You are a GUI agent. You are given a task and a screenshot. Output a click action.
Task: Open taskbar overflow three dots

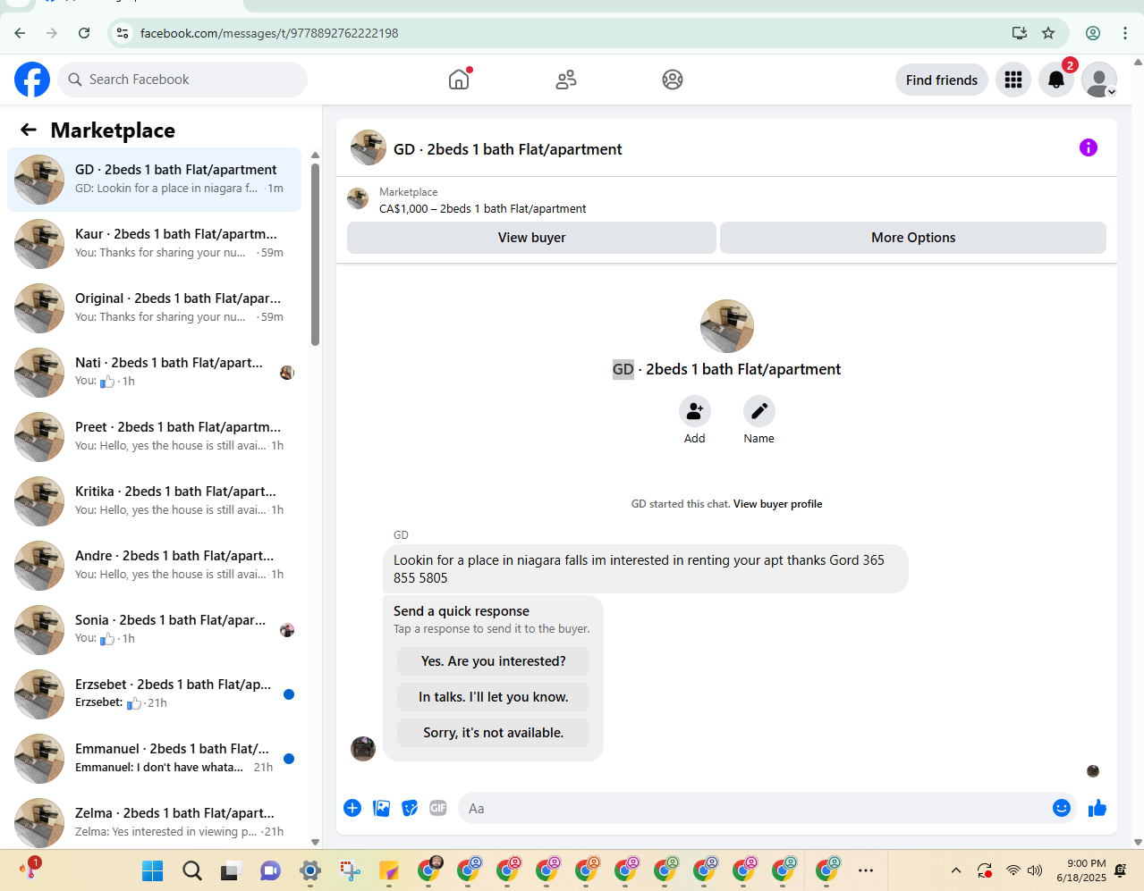point(866,870)
